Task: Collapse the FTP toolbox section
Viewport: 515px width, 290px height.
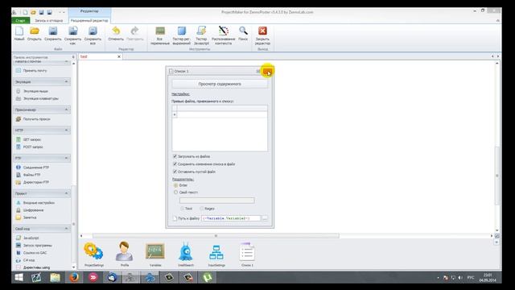Action: pos(66,158)
